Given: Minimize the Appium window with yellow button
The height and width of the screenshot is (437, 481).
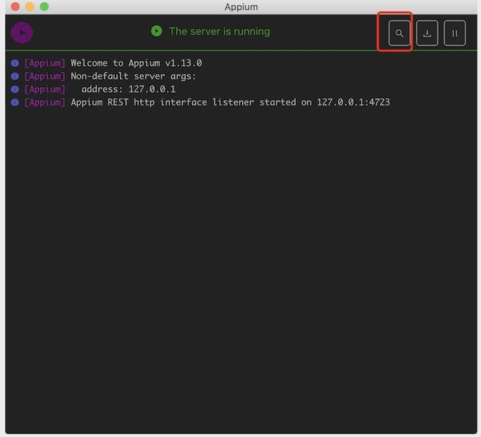Looking at the screenshot, I should [30, 7].
